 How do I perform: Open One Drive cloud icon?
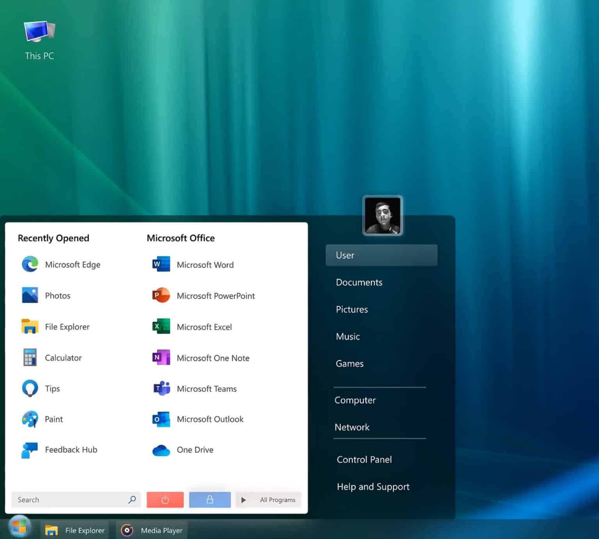click(x=161, y=450)
